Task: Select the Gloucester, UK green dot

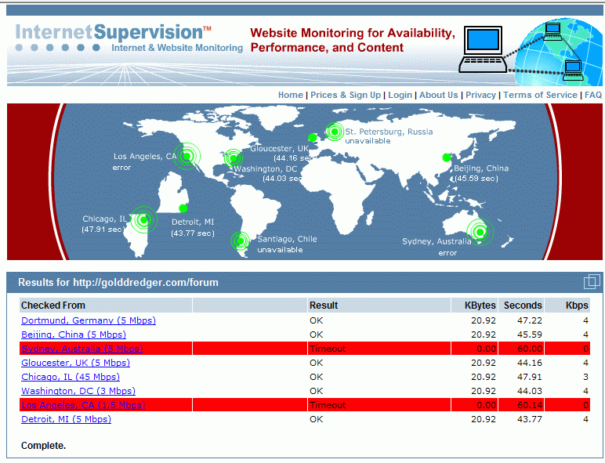Action: pyautogui.click(x=313, y=137)
